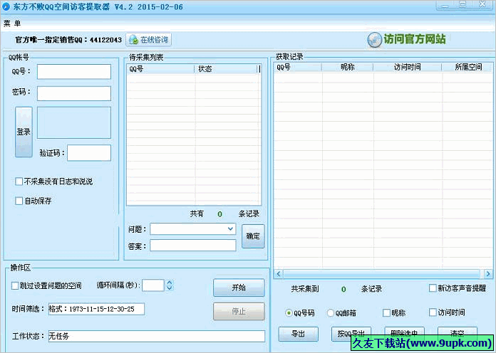496x353 pixels.
Task: Sort by 昵称 column header
Action: [x=348, y=67]
